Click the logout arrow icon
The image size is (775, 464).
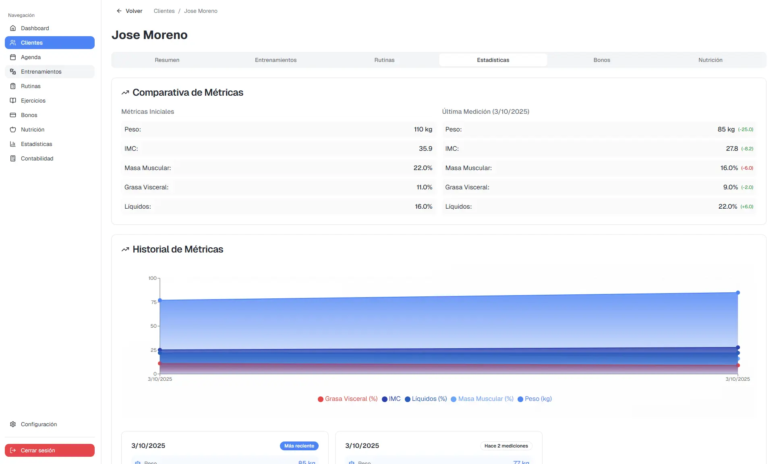point(13,450)
